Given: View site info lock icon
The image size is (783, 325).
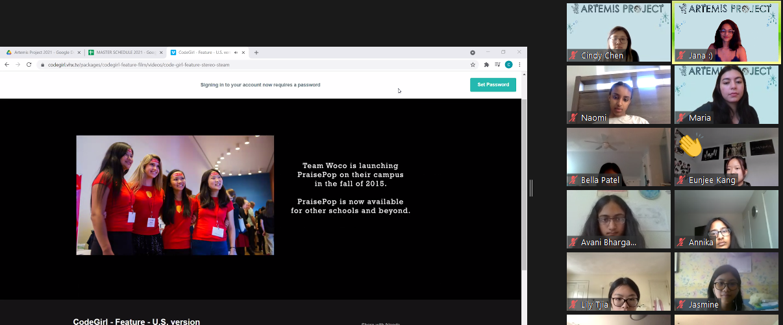Looking at the screenshot, I should click(x=42, y=65).
